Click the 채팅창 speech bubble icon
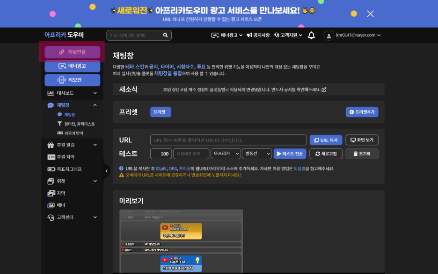Image resolution: width=438 pixels, height=274 pixels. [x=51, y=105]
